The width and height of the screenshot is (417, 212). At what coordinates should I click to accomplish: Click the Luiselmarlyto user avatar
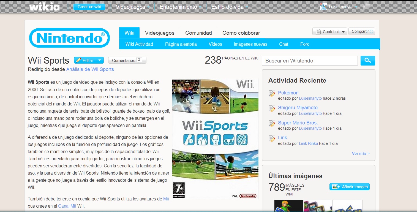pyautogui.click(x=323, y=7)
